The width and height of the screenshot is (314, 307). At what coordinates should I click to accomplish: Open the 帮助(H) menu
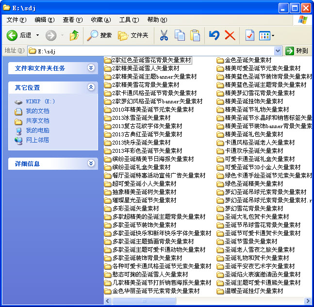pyautogui.click(x=157, y=20)
